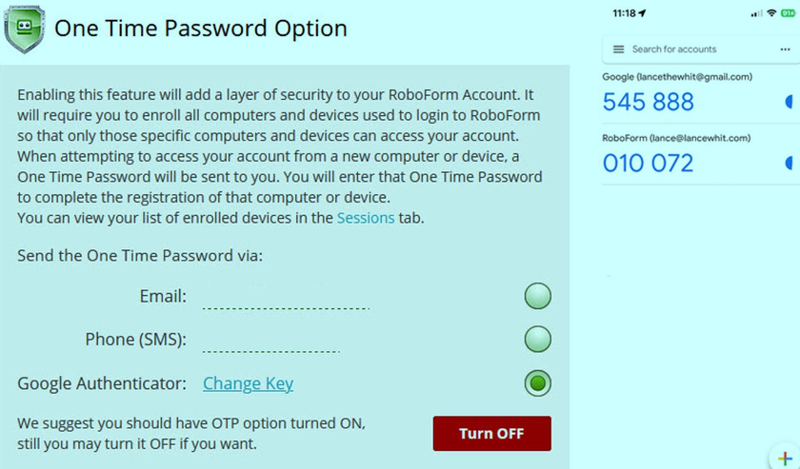
Task: Click the Email address input field
Action: click(286, 297)
